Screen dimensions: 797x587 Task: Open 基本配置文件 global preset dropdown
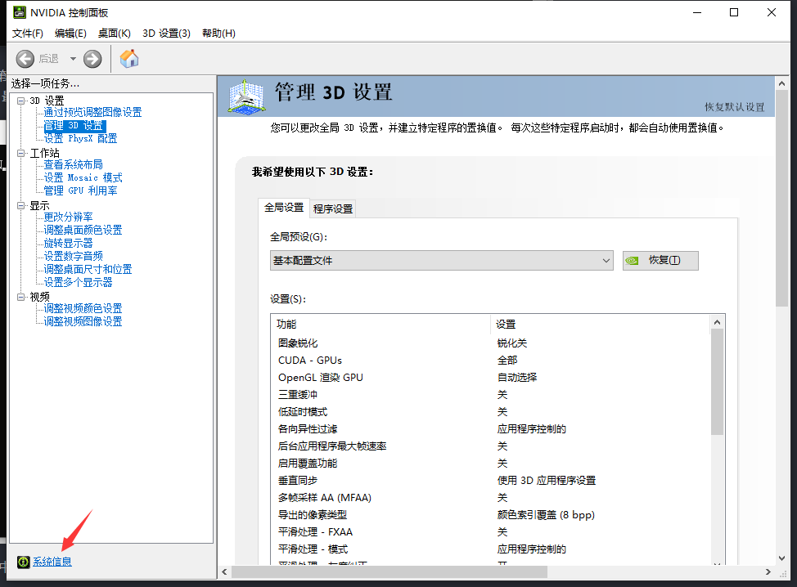coord(442,261)
